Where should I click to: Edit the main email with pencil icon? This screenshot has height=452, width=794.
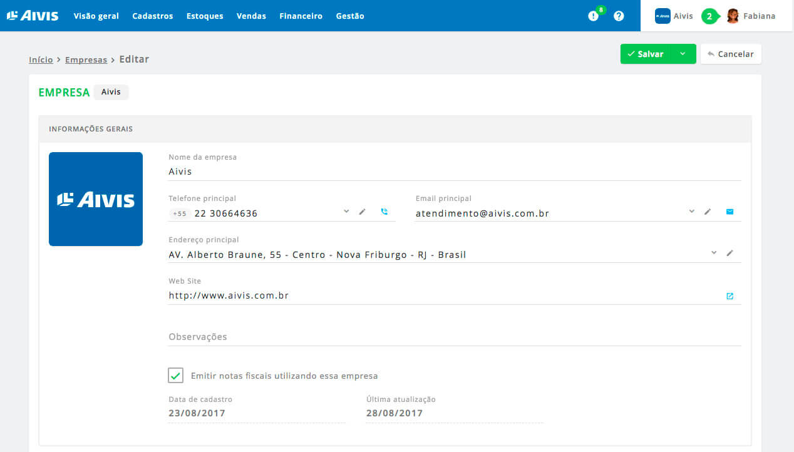(708, 212)
